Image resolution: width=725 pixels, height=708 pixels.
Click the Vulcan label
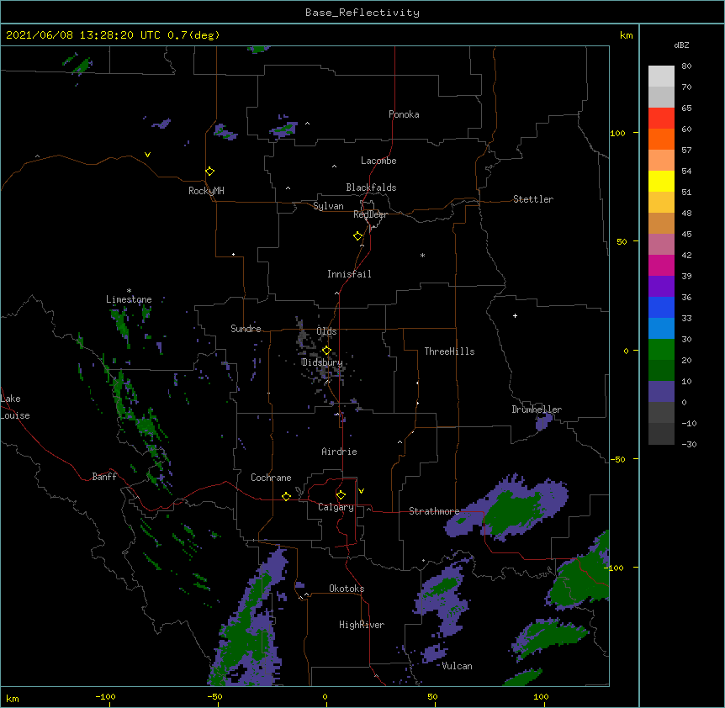(457, 666)
